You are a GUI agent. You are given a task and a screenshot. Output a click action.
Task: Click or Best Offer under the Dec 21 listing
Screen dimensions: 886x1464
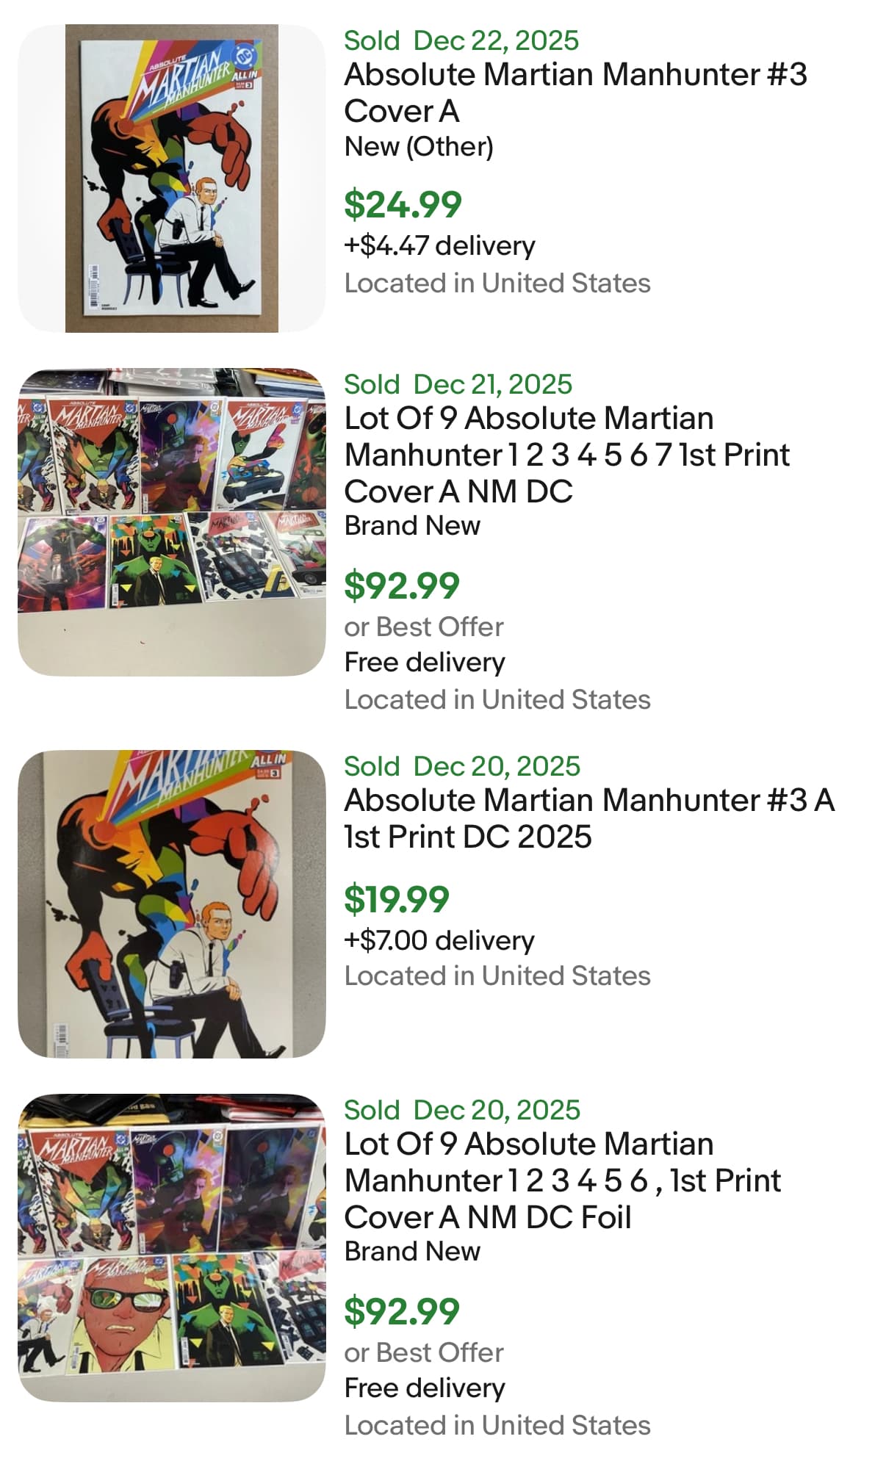(424, 627)
